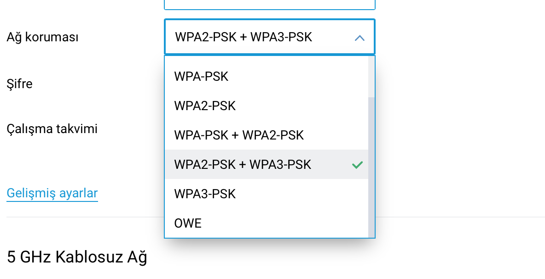The height and width of the screenshot is (279, 545).
Task: Click empty page area to dismiss the dropdown
Action: [x=459, y=139]
